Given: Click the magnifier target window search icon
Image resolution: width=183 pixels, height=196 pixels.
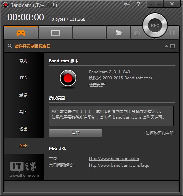Looking at the screenshot, I should [x=10, y=46].
